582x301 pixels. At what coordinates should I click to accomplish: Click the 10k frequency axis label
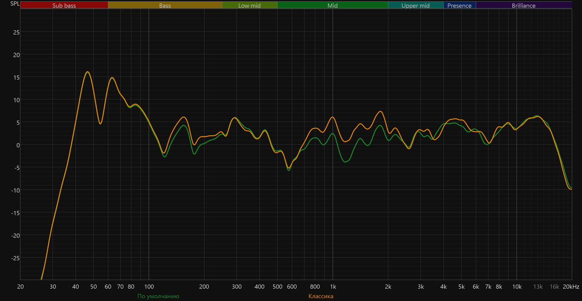tap(517, 286)
